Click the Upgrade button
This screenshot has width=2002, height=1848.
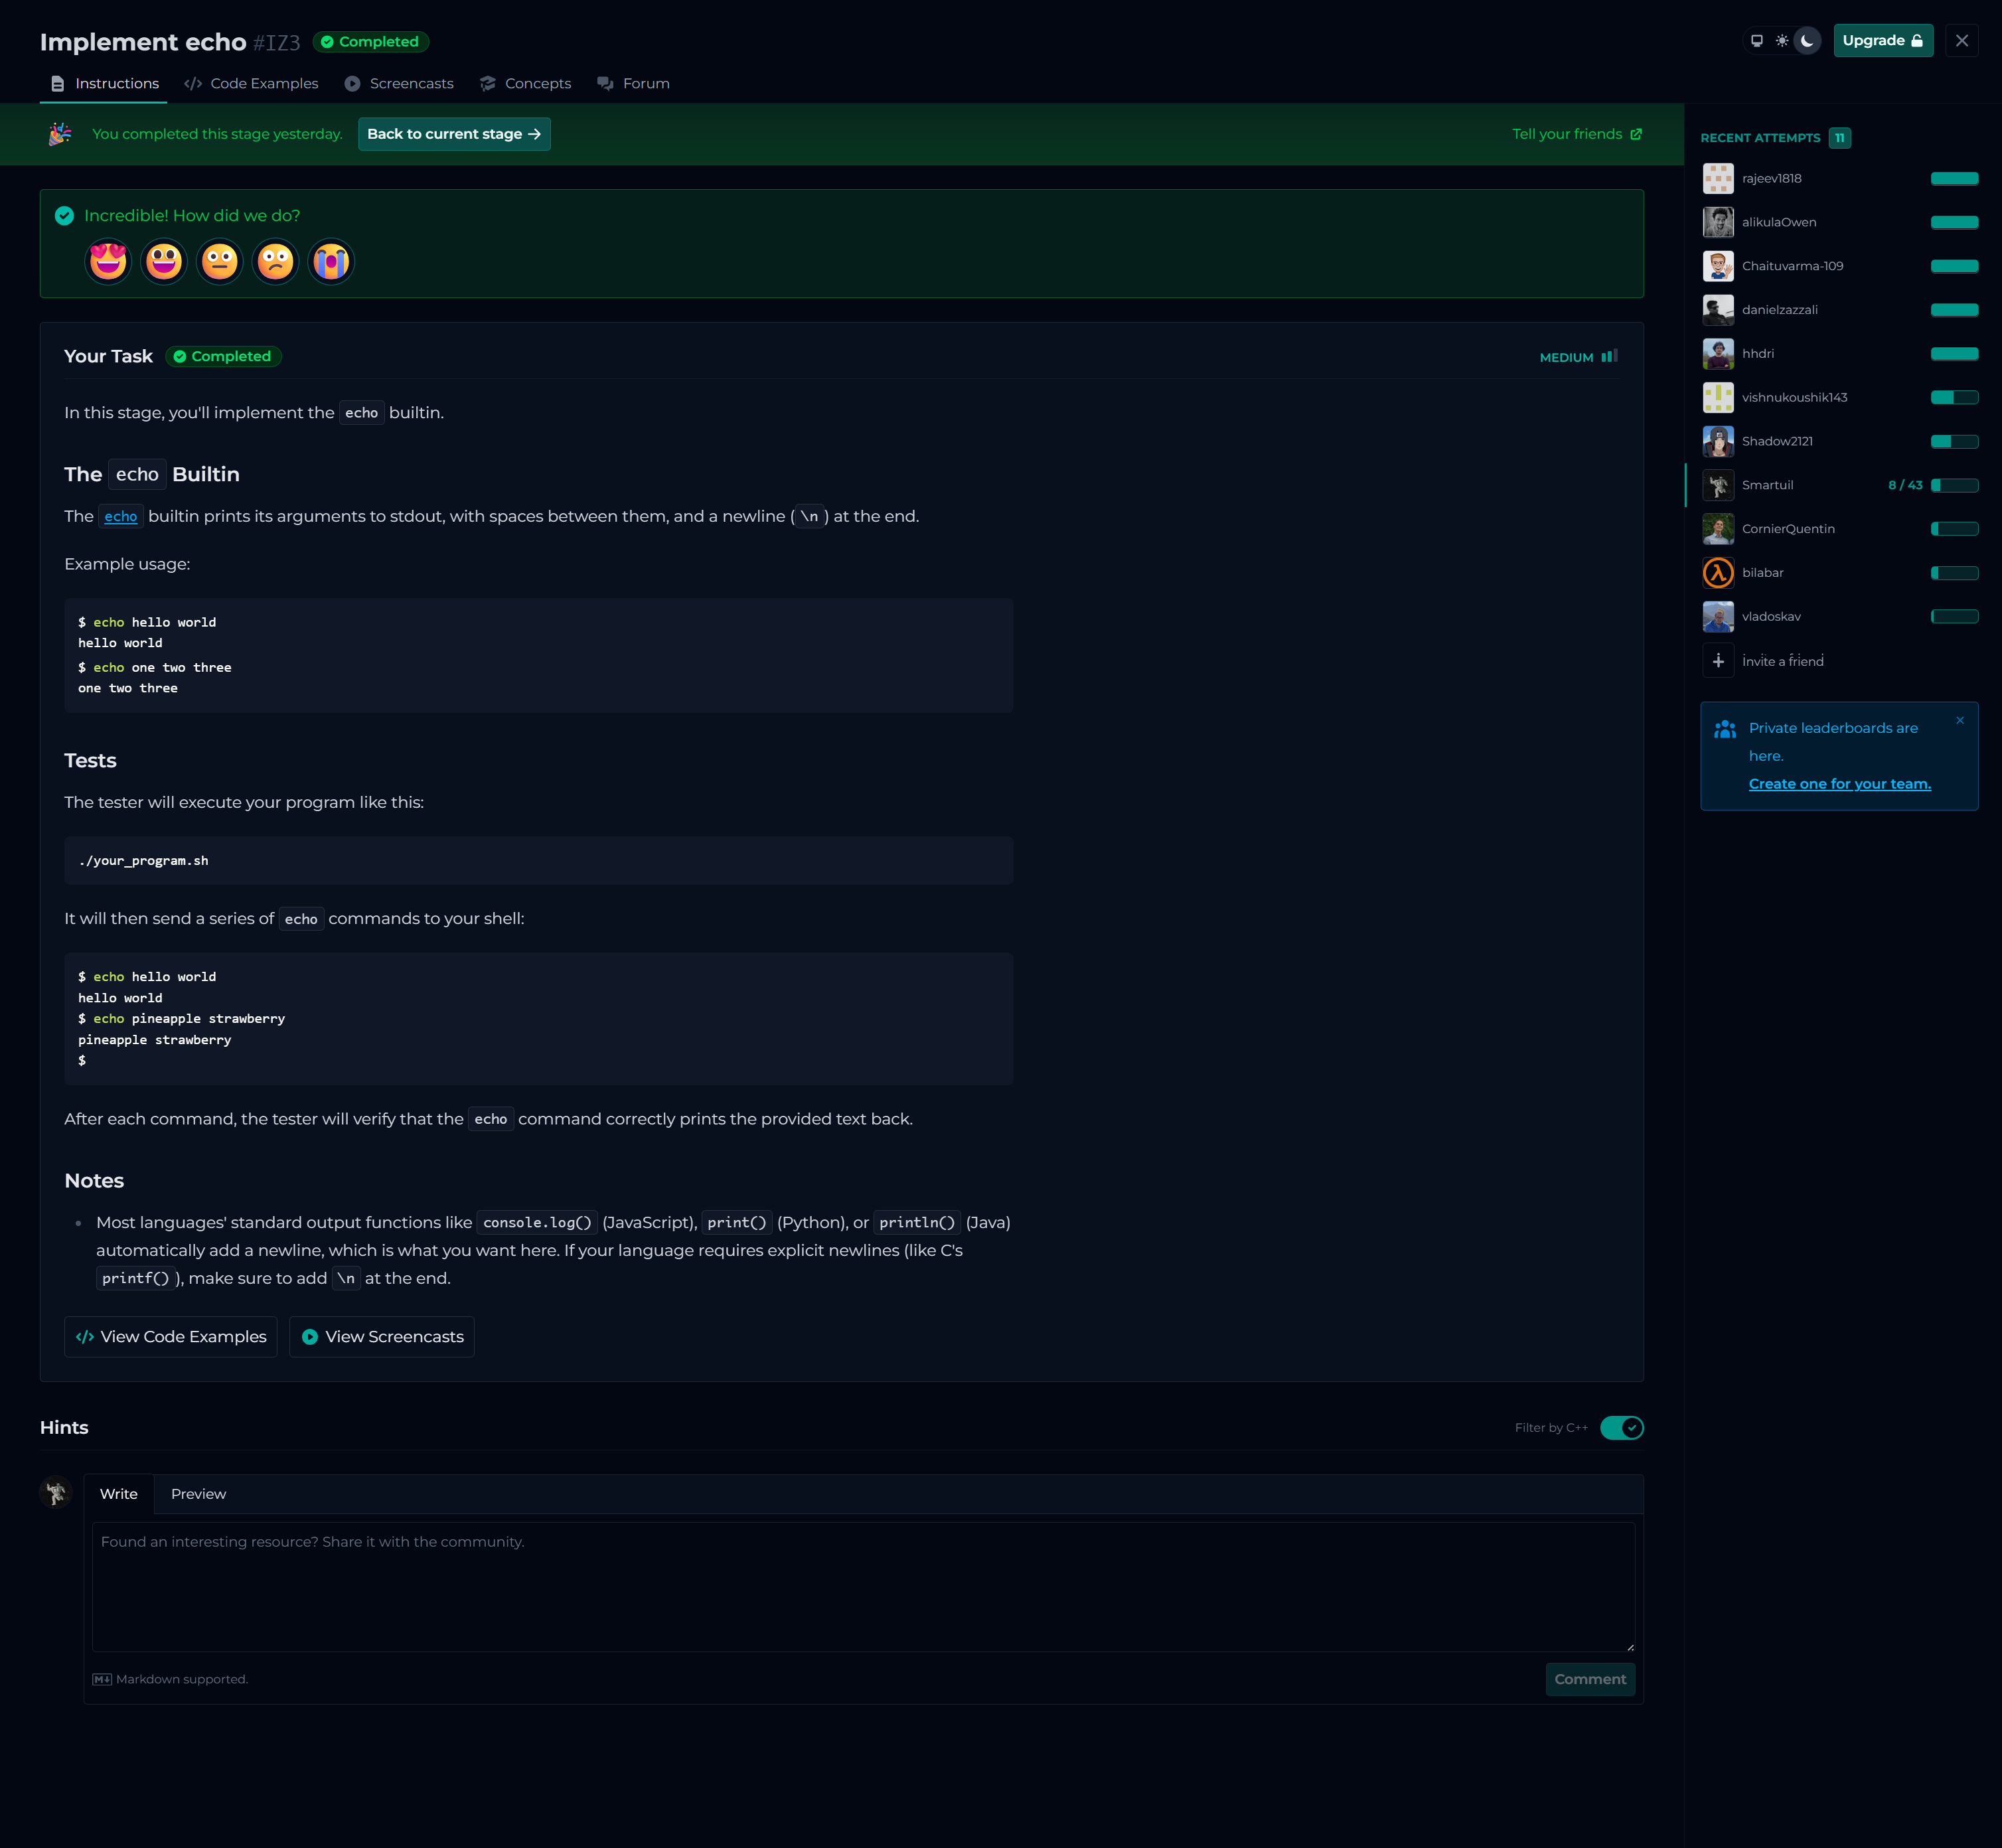1882,41
